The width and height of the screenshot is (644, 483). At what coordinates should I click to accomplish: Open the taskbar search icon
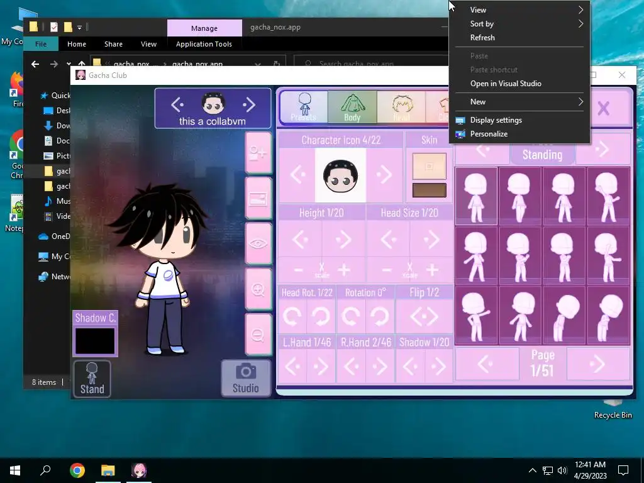(x=45, y=470)
